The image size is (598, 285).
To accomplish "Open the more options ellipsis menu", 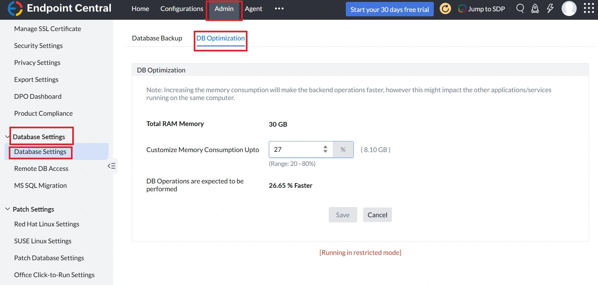I will coord(279,8).
